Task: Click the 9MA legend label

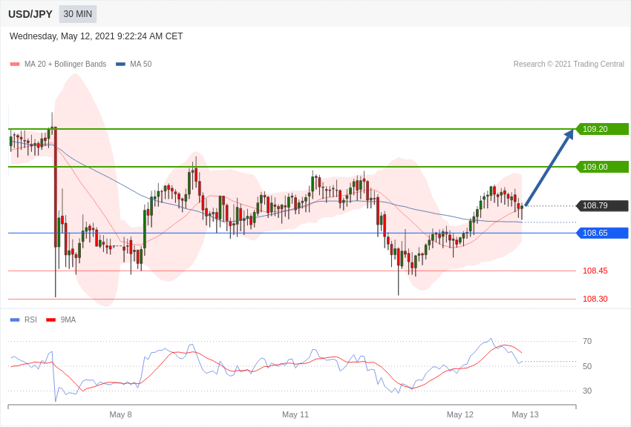Action: click(68, 320)
